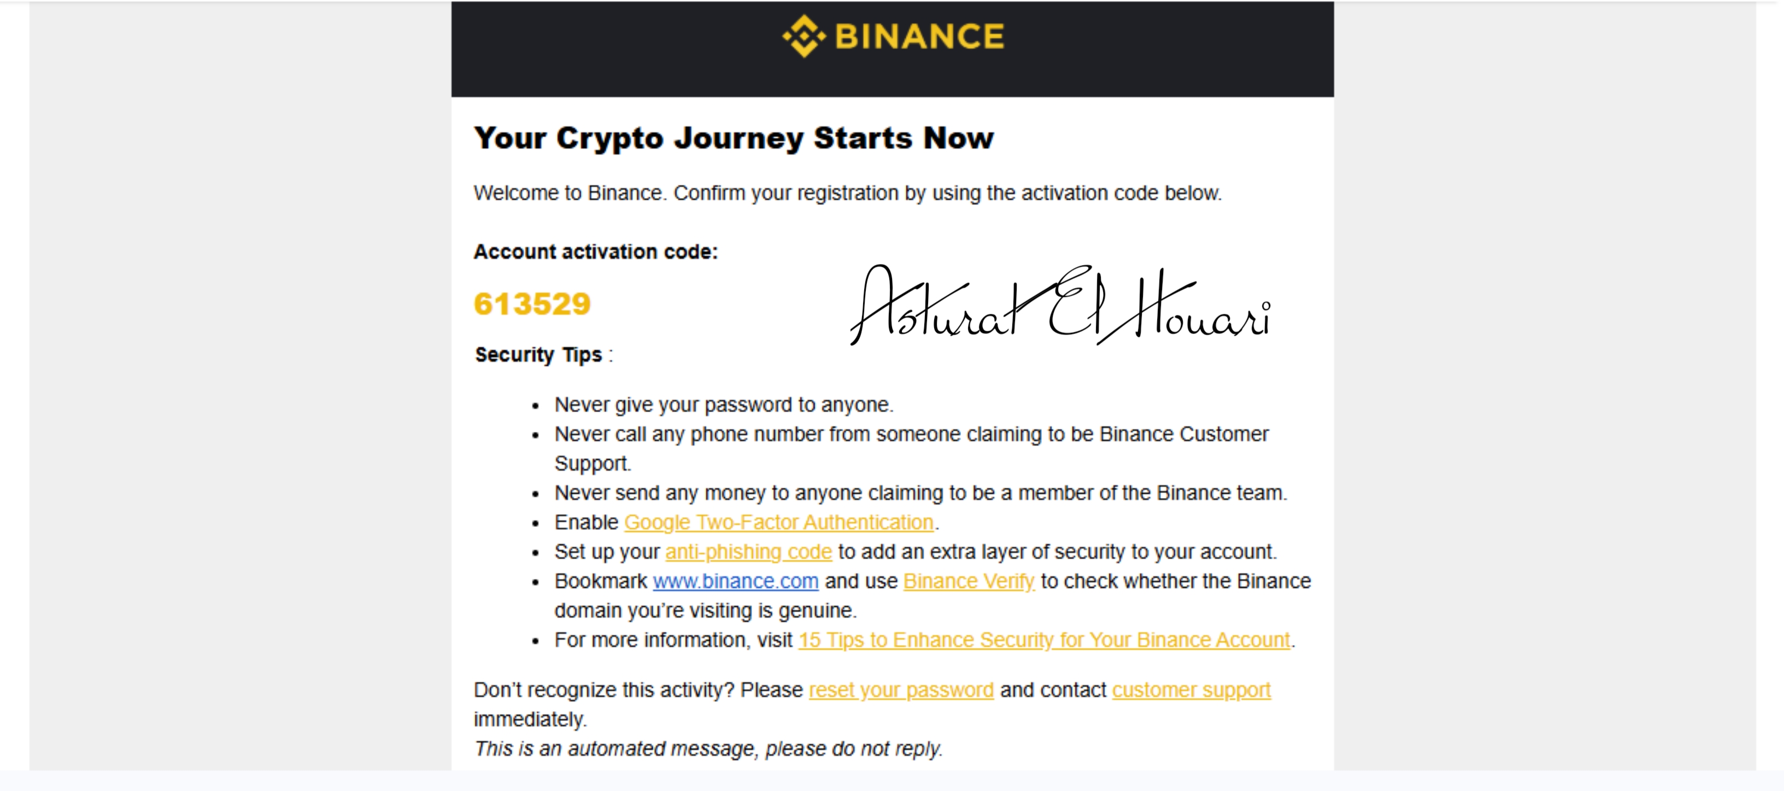Contact customer support via the link
The width and height of the screenshot is (1784, 791).
point(1191,690)
